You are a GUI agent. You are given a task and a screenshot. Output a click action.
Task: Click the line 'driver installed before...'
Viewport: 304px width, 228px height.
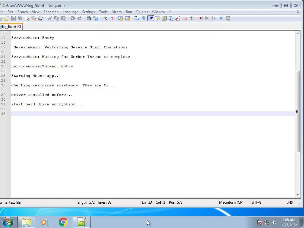click(x=42, y=95)
